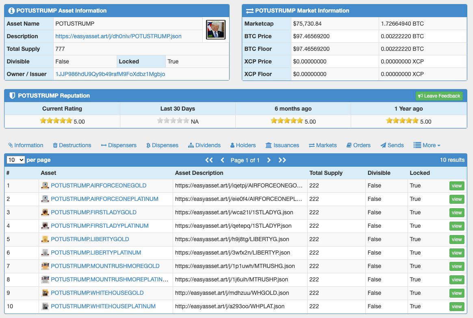This screenshot has height=318, width=473.
Task: Open POTUSTRUMP.MOUNTRUSHMOREGOLD asset link
Action: (105, 266)
